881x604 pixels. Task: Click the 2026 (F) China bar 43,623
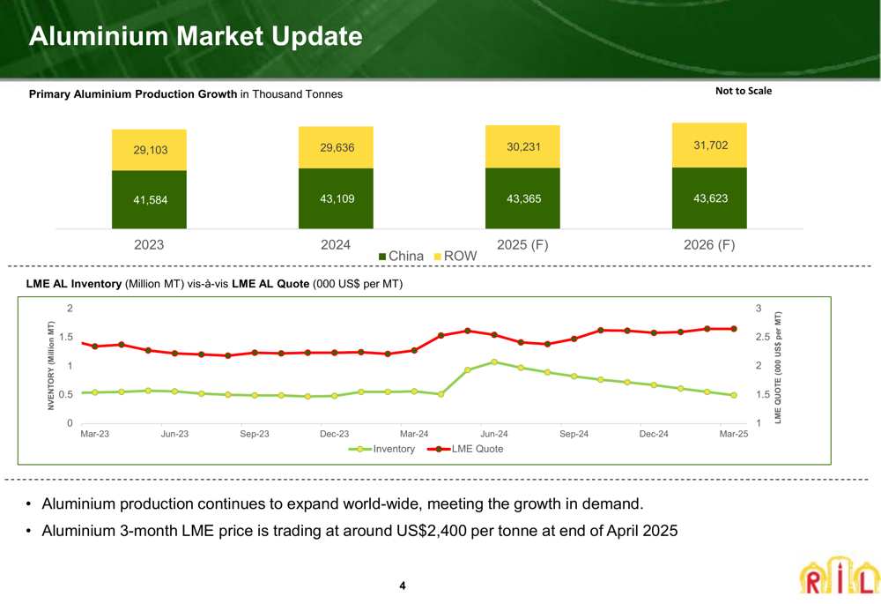click(709, 198)
